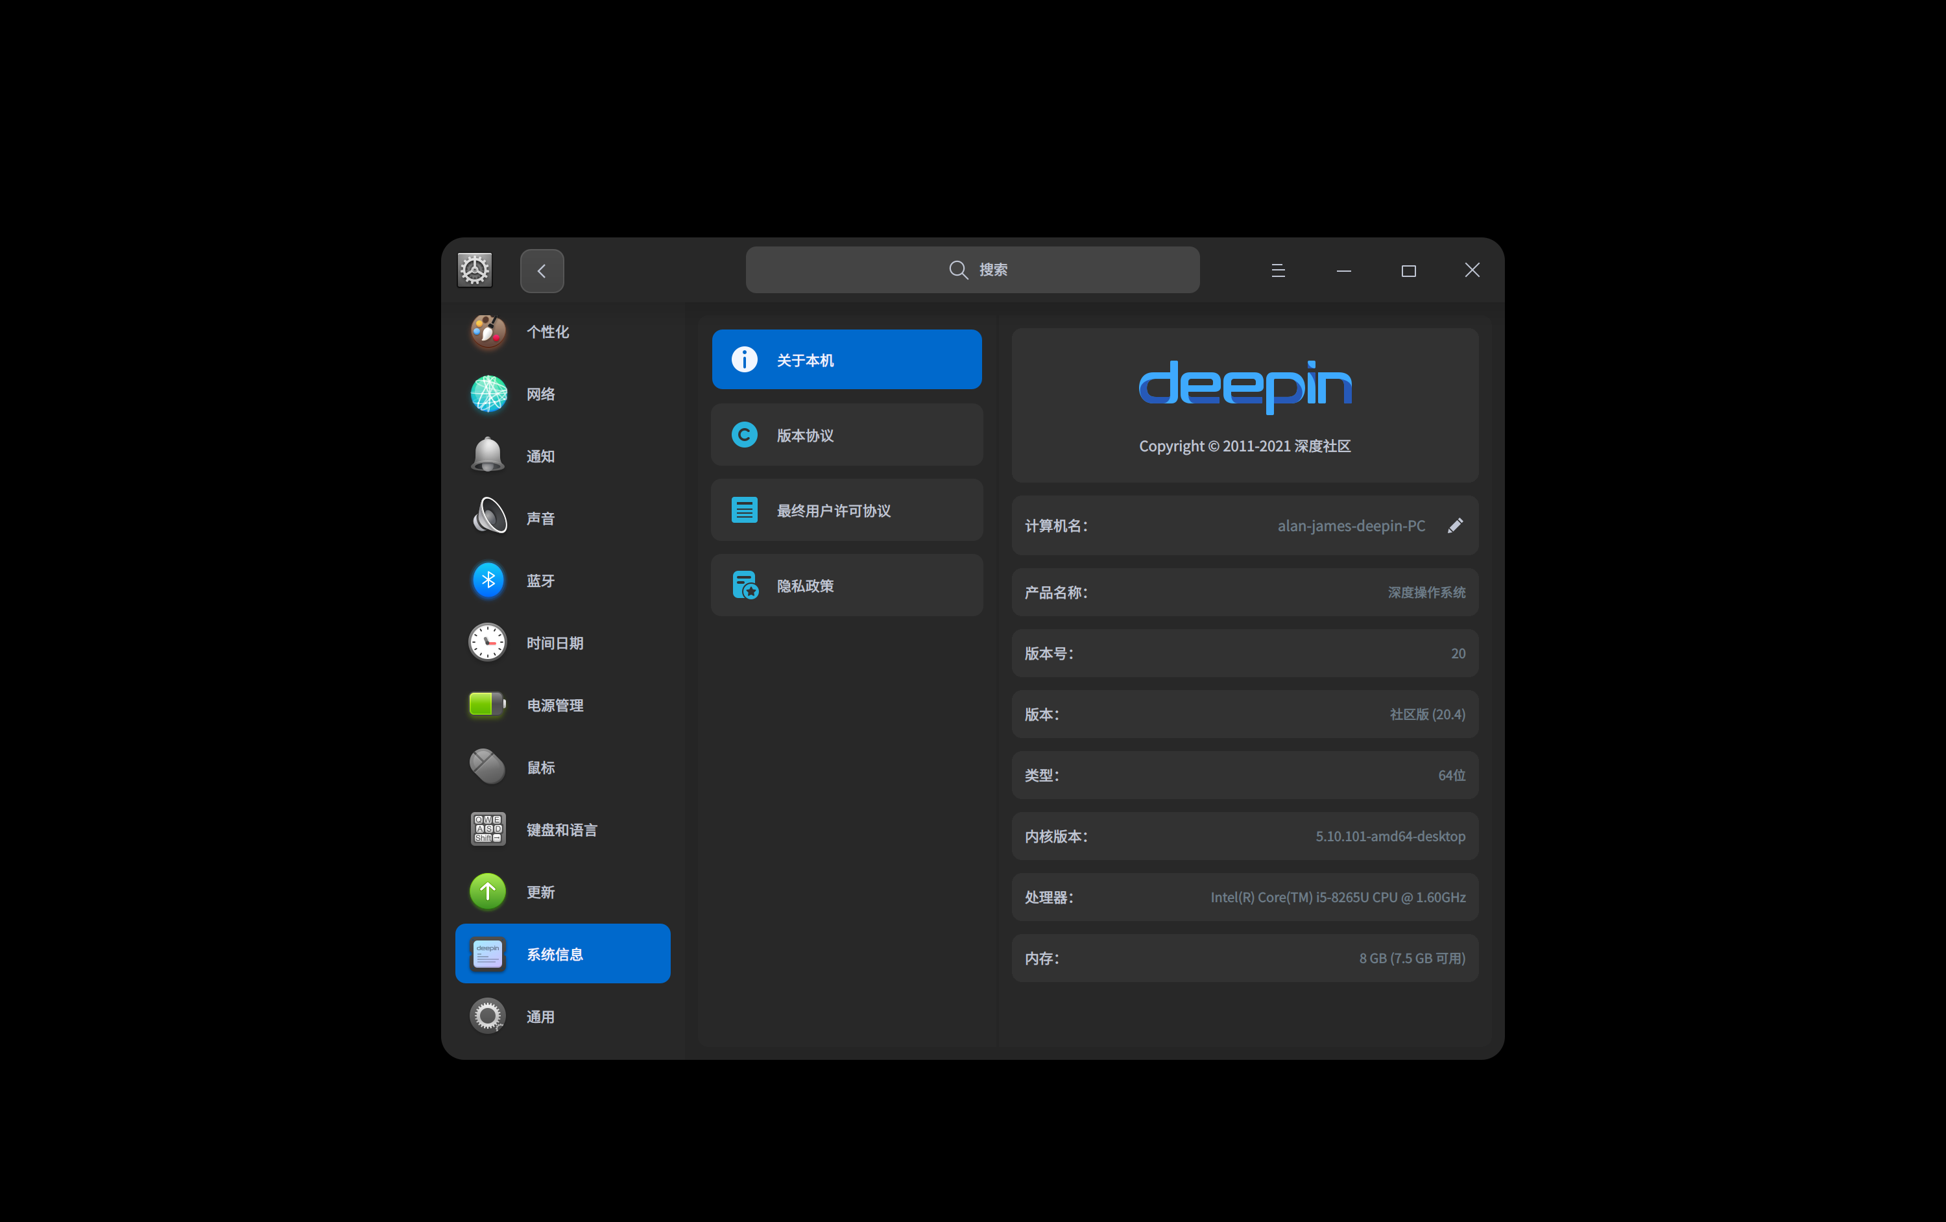1946x1222 pixels.
Task: Show the 隐私政策 privacy policy page
Action: [846, 585]
